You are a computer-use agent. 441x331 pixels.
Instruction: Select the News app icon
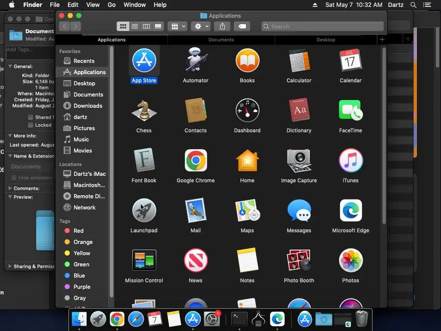tap(196, 260)
